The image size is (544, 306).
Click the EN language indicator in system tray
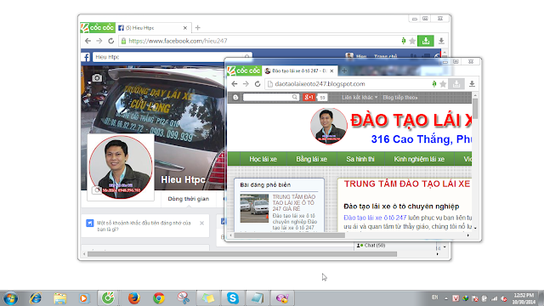(x=434, y=297)
